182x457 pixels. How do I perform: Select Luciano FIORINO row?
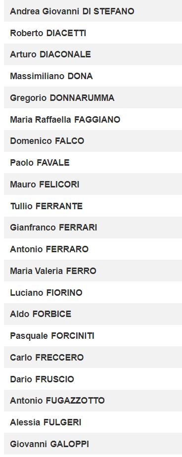coord(93,292)
